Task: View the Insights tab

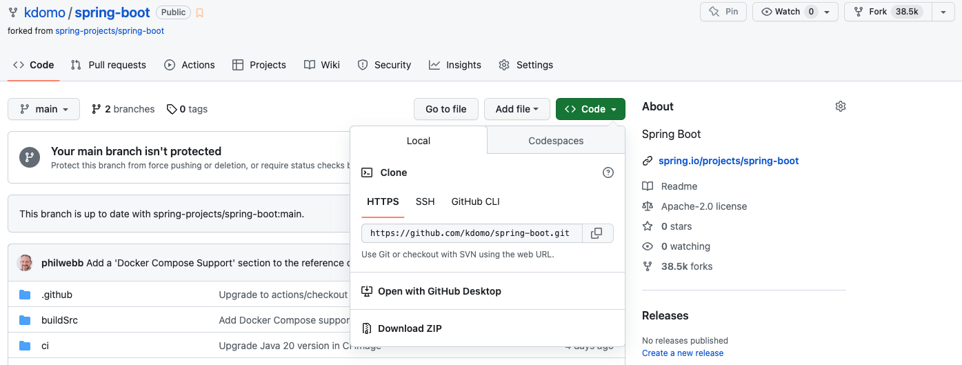Action: click(x=455, y=65)
